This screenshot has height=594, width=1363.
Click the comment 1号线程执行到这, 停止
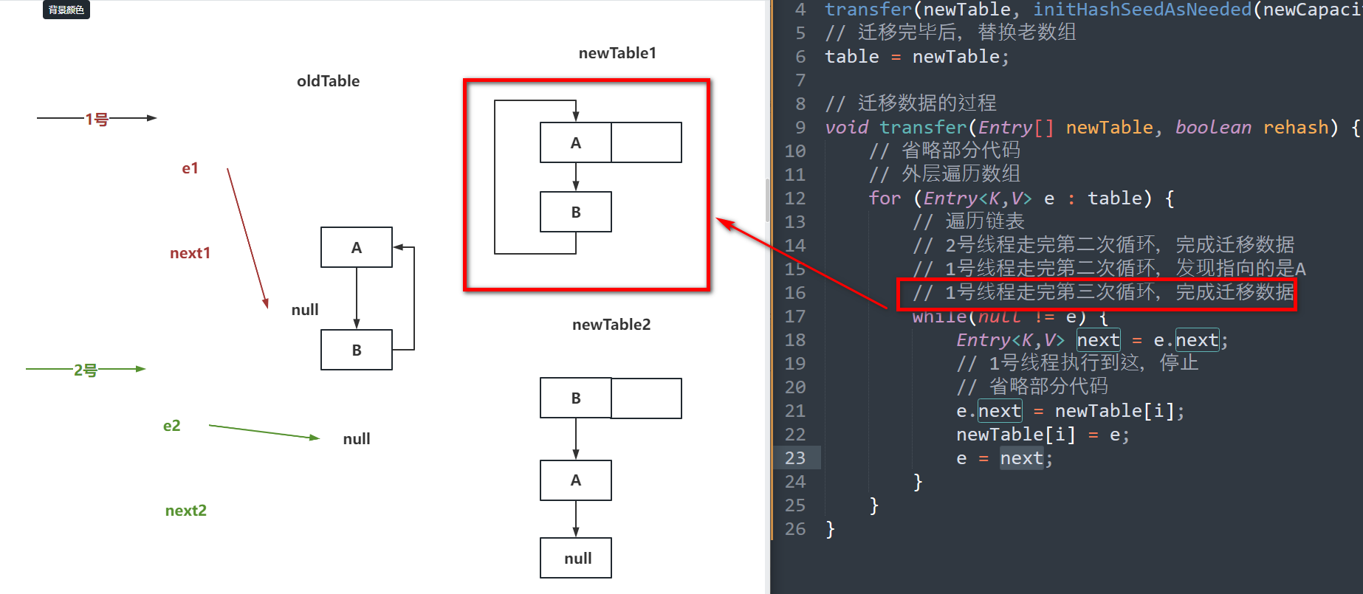tap(1077, 363)
